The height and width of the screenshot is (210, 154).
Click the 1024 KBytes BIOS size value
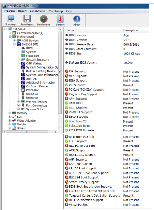[x=131, y=53]
